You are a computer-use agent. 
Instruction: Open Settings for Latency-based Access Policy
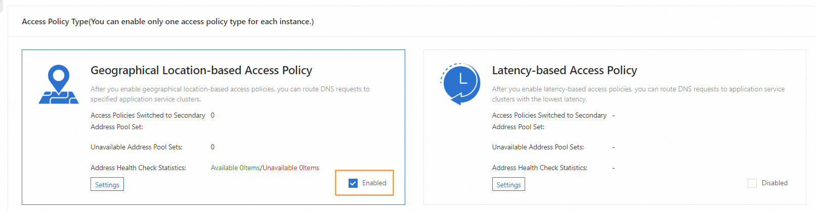click(508, 185)
